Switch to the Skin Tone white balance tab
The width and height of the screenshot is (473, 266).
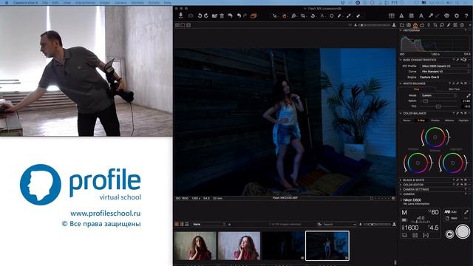point(454,89)
